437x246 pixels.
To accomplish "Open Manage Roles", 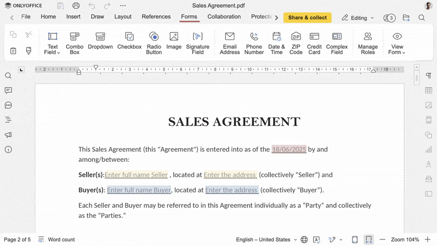I will click(368, 43).
